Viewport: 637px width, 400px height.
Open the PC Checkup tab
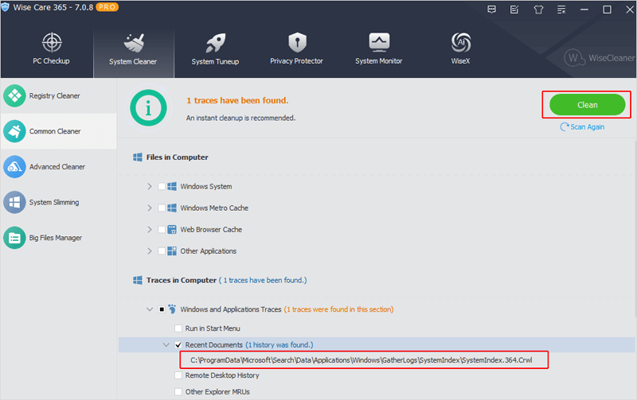pos(51,49)
